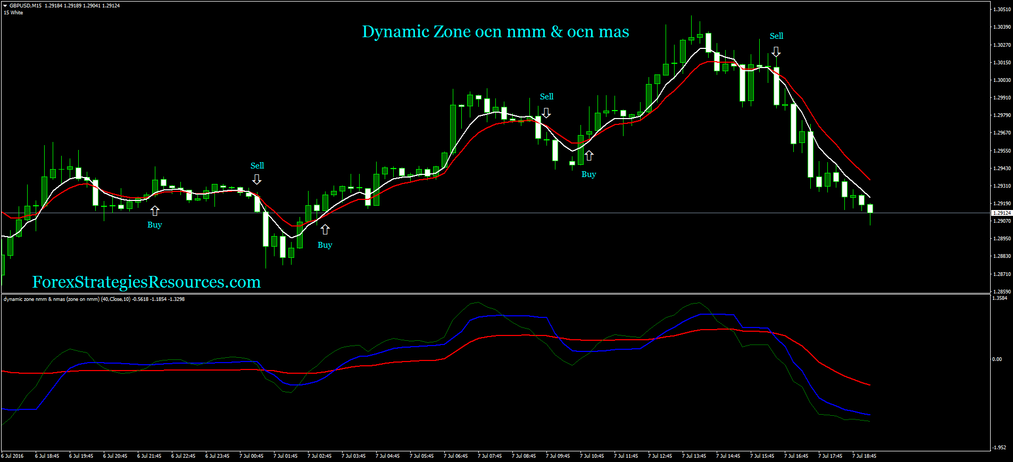Click price level 1.30270 on the axis

(1002, 45)
